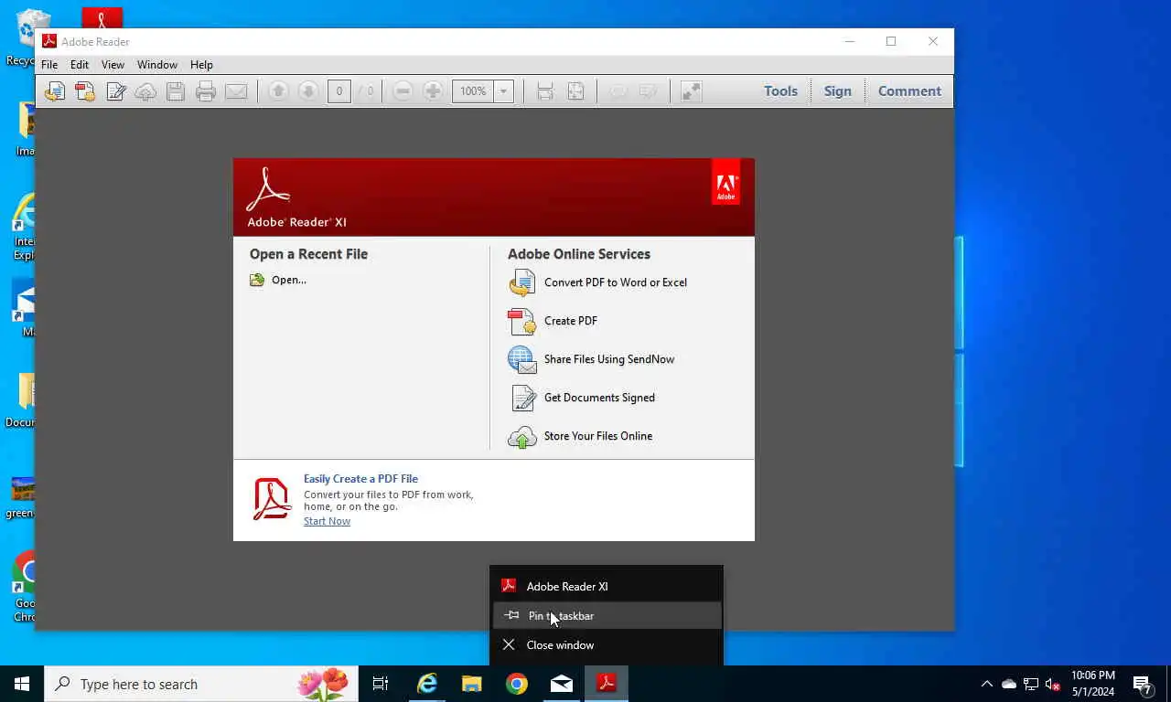This screenshot has width=1171, height=702.
Task: Click the Fit one full page icon
Action: click(x=575, y=91)
